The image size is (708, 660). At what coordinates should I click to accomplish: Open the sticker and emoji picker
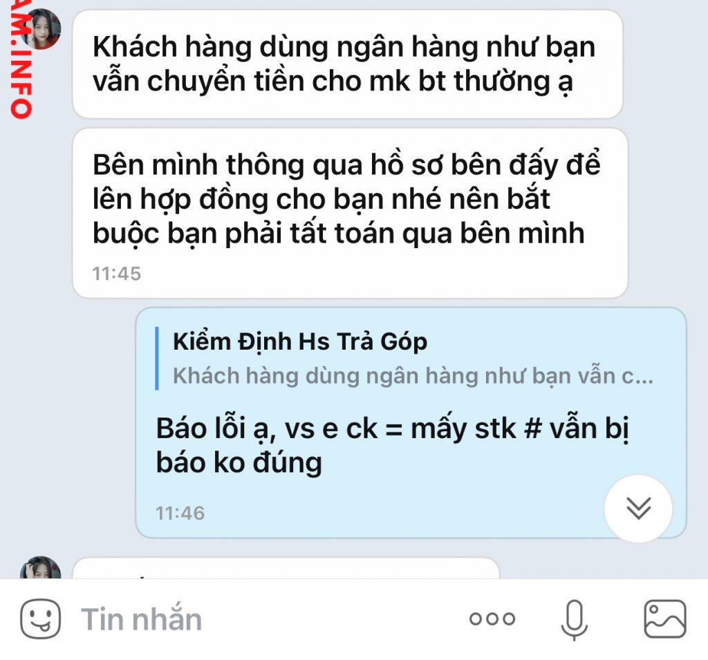40,619
